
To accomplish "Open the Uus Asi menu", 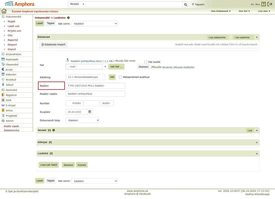I will pos(244,11).
